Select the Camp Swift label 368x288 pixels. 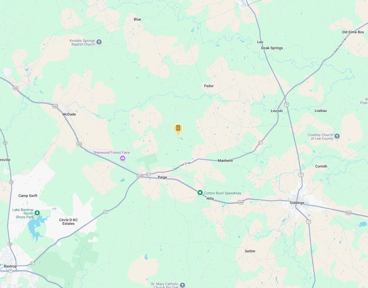pyautogui.click(x=28, y=196)
